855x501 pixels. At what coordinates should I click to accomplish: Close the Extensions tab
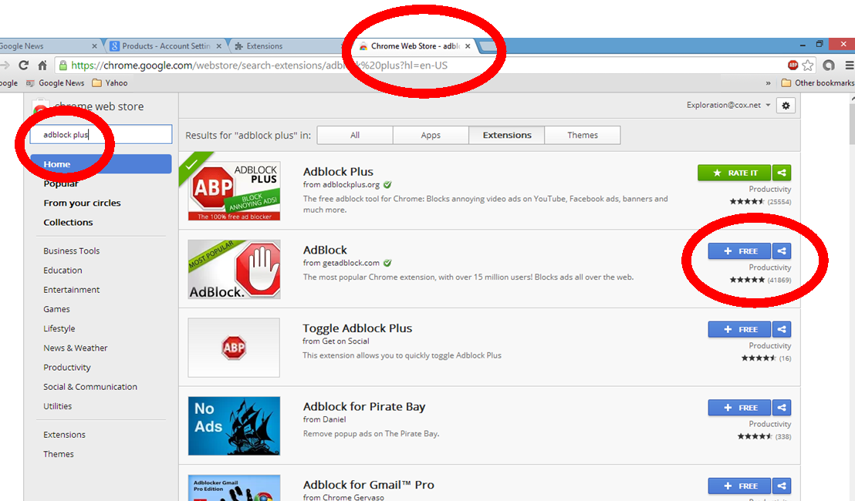click(343, 46)
